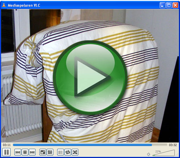Toggle fullscreen video mode

pos(43,152)
